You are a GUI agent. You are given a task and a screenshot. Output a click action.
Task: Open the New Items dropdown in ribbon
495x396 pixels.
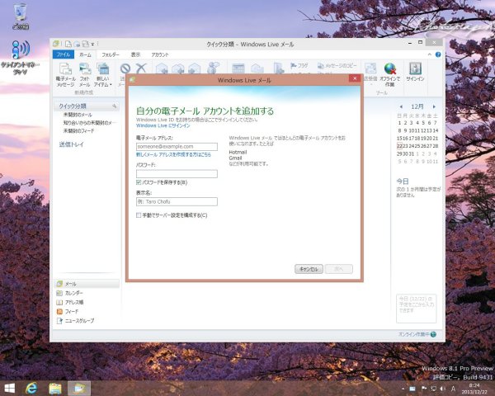point(102,74)
